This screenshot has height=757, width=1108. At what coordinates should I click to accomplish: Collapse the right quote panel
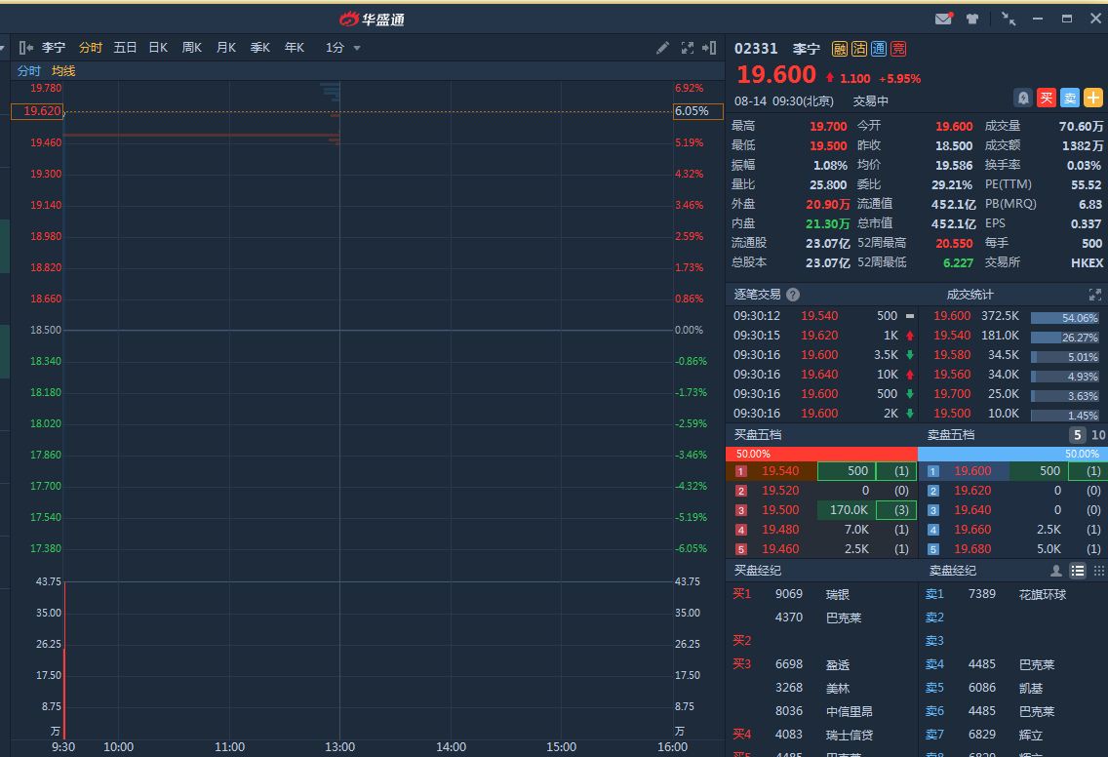pyautogui.click(x=709, y=48)
